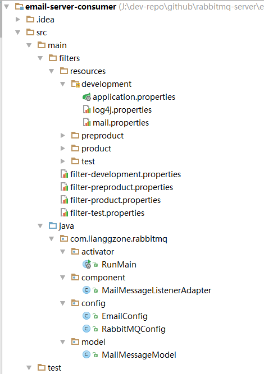Click the resources folder icon

[64, 71]
